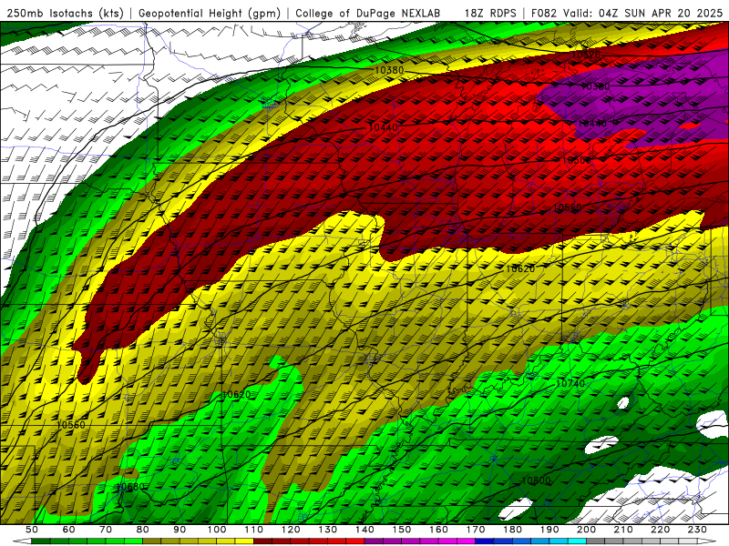Click the 10500 height contour label
This screenshot has height=546, width=729.
[577, 160]
